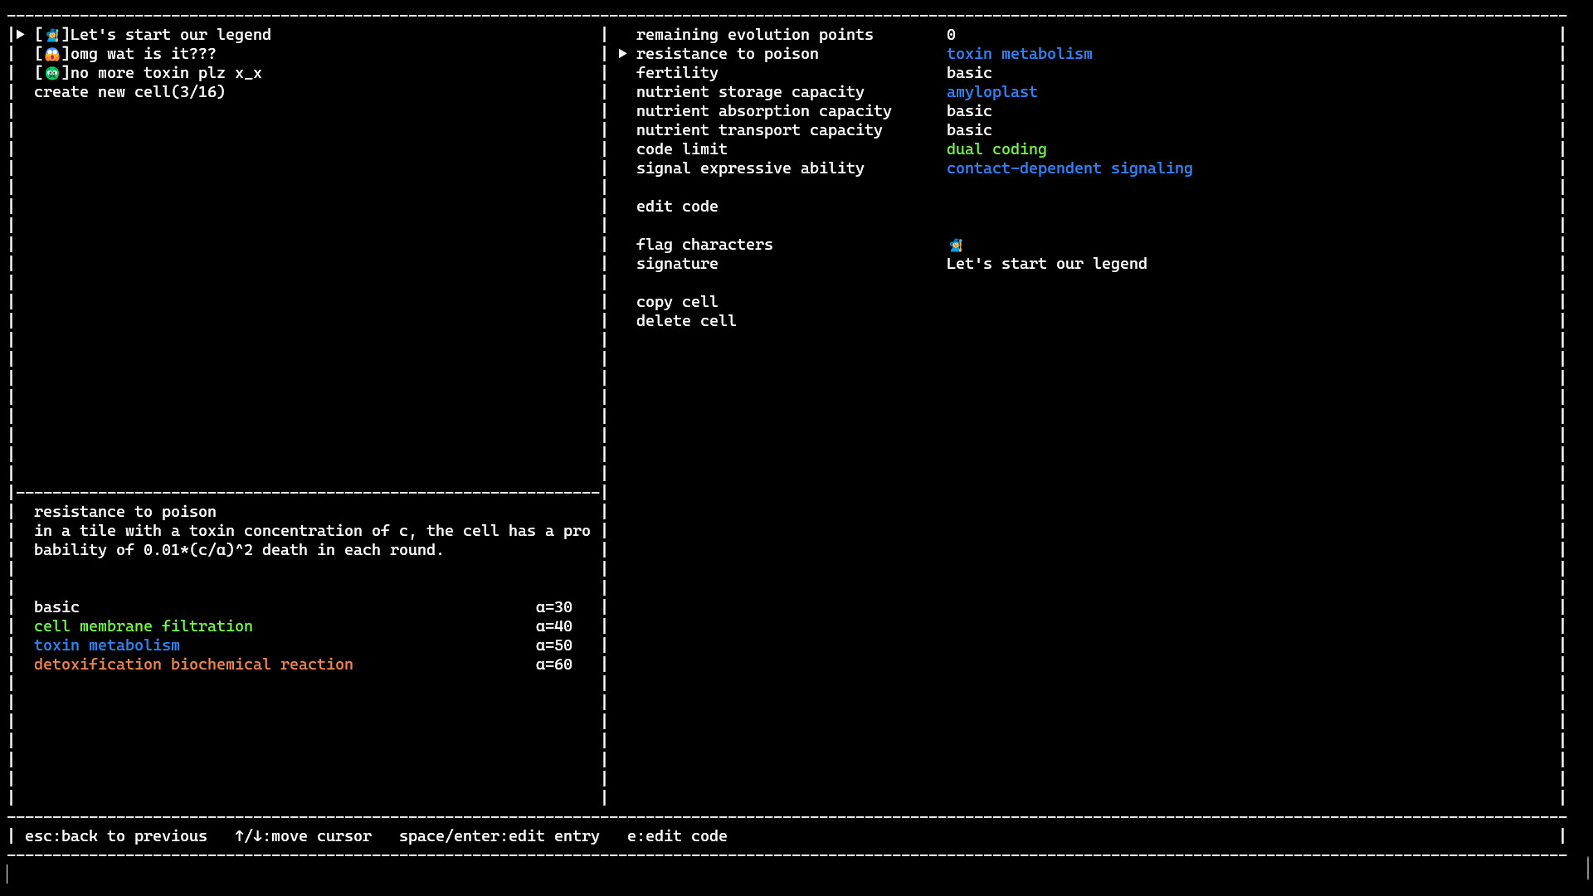Click the cursor arrow beside resistance to poison
Image resolution: width=1593 pixels, height=896 pixels.
pos(623,54)
